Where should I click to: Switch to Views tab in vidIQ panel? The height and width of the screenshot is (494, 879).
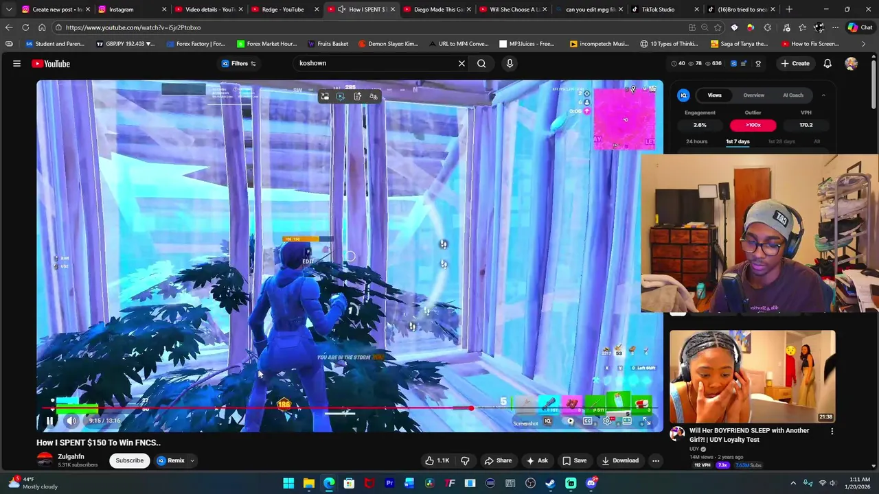point(715,95)
